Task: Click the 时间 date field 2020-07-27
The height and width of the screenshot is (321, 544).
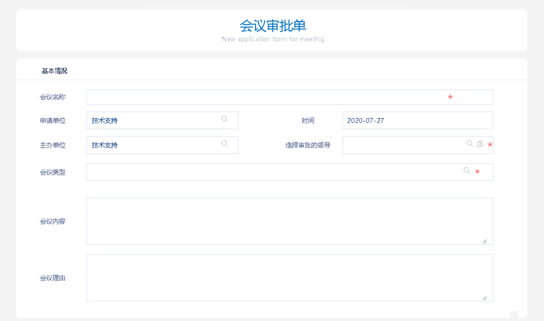Action: (418, 121)
